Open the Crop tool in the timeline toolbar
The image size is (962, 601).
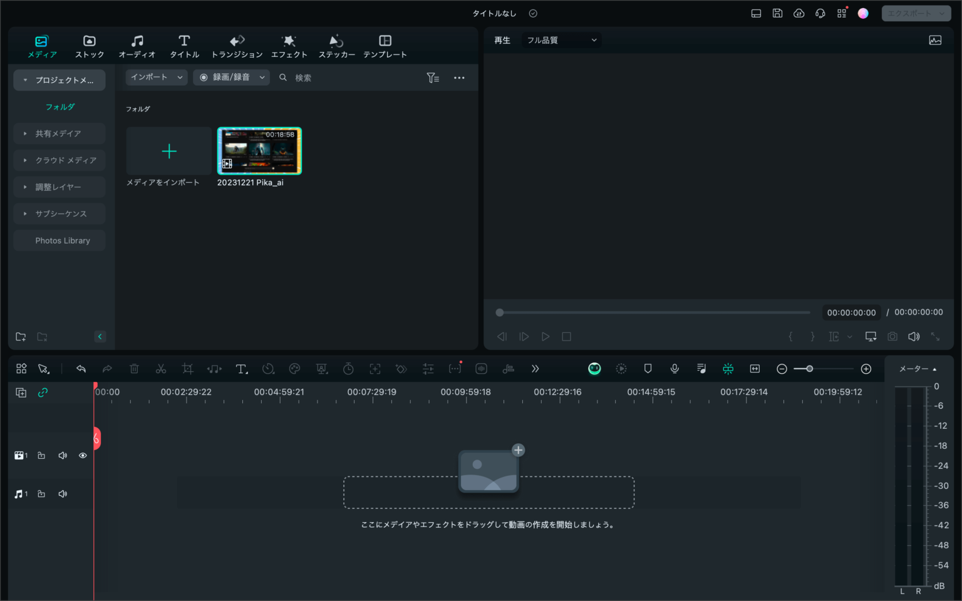[187, 368]
